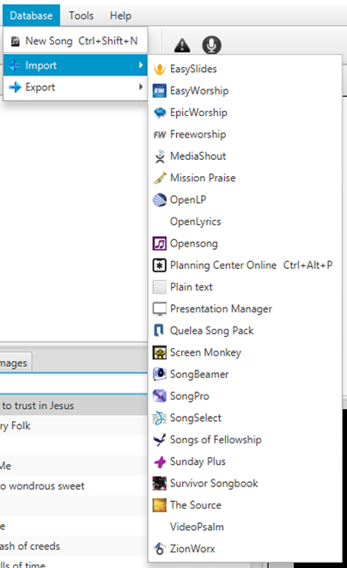
Task: Click the OpenLP globe icon
Action: click(x=160, y=199)
